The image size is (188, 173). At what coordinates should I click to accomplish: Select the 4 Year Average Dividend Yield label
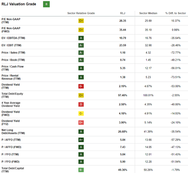click(x=11, y=104)
